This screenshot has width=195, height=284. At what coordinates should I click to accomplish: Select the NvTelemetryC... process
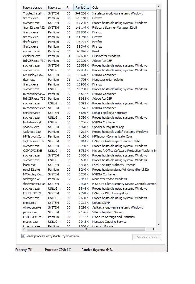(89, 122)
